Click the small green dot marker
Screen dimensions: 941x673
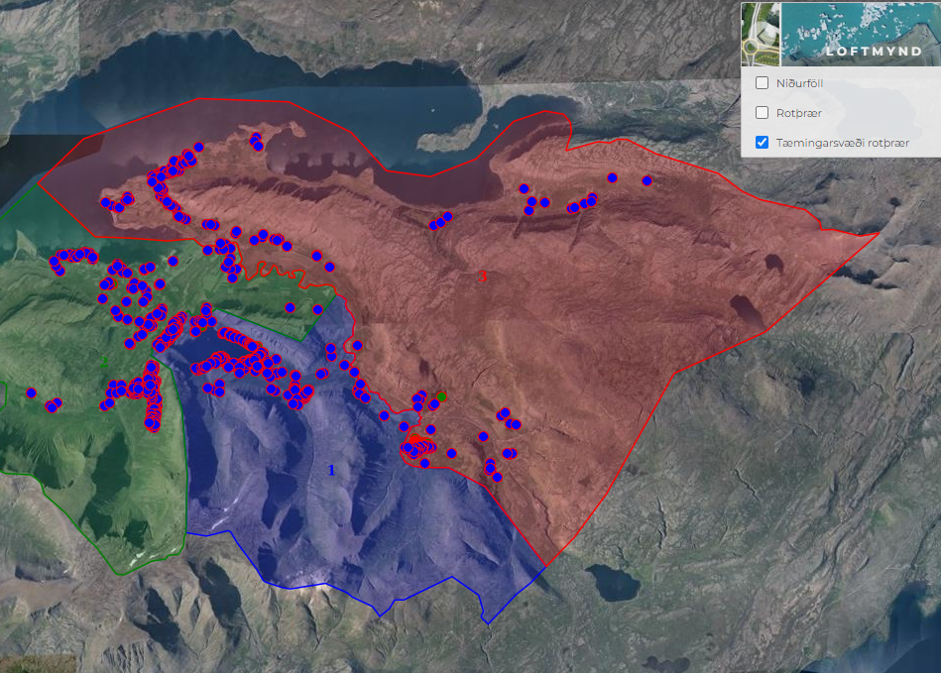(441, 396)
